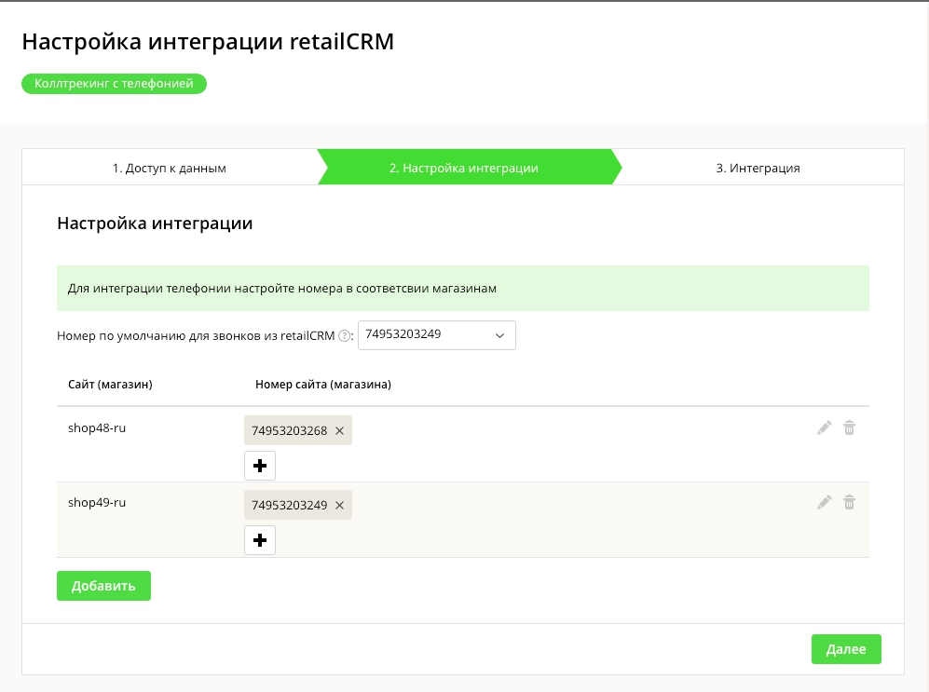Viewport: 929px width, 692px height.
Task: Click the Коллтрекинг с телефонией badge
Action: 114,84
